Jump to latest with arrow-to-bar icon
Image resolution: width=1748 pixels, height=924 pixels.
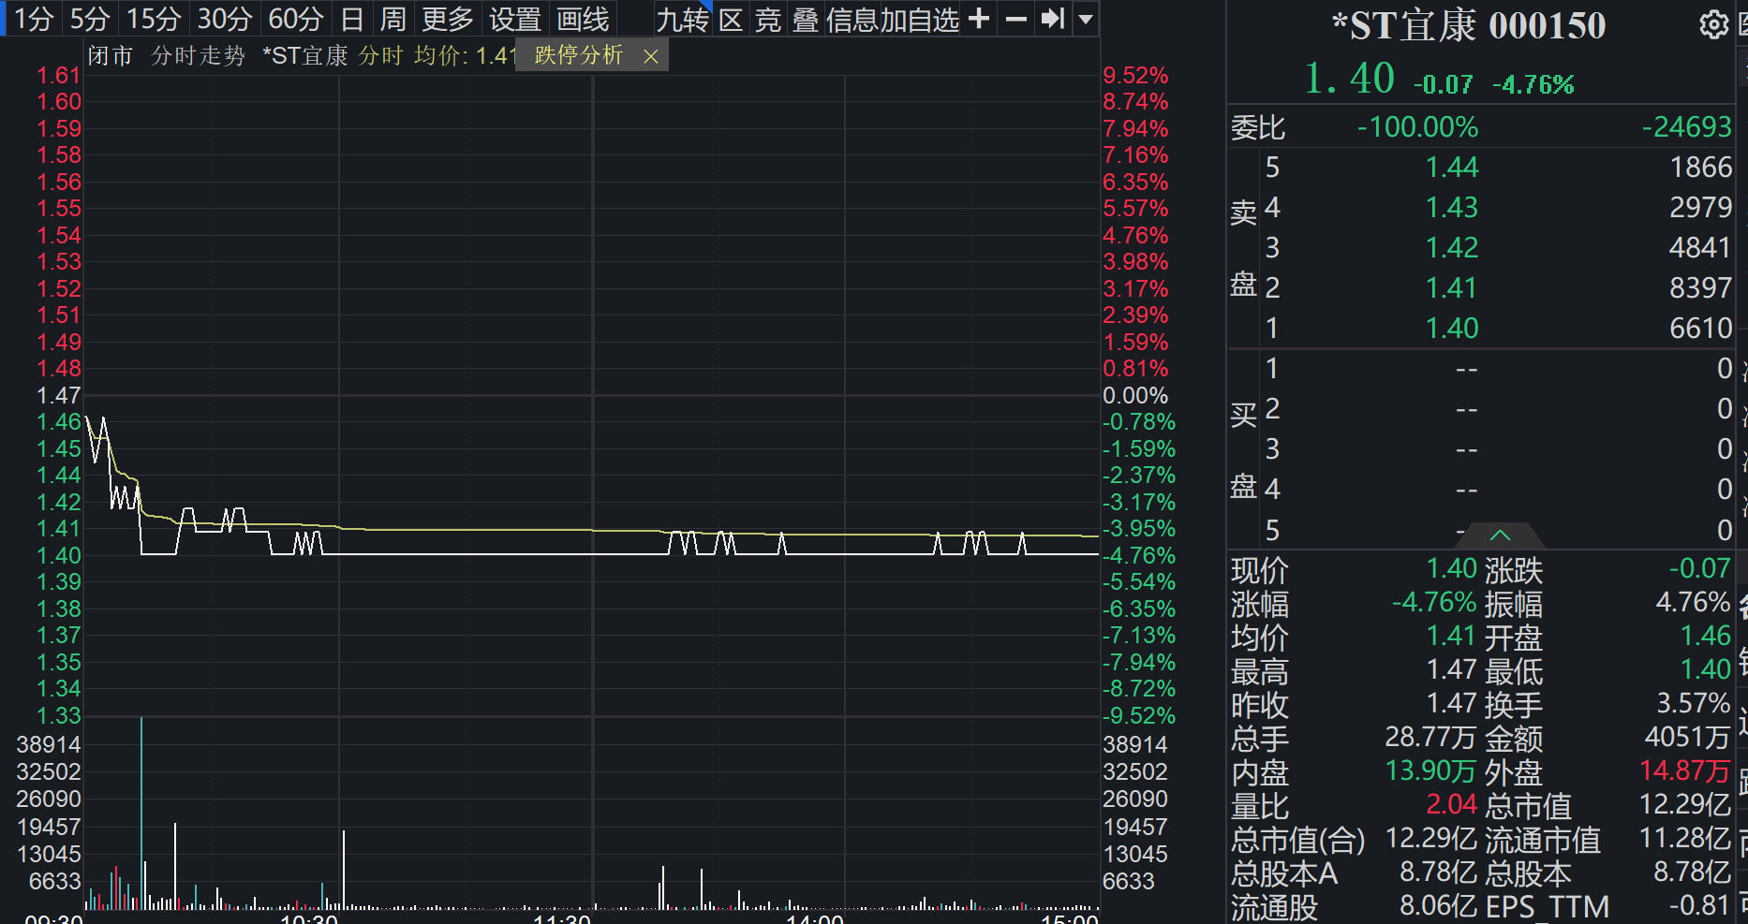tap(1053, 19)
